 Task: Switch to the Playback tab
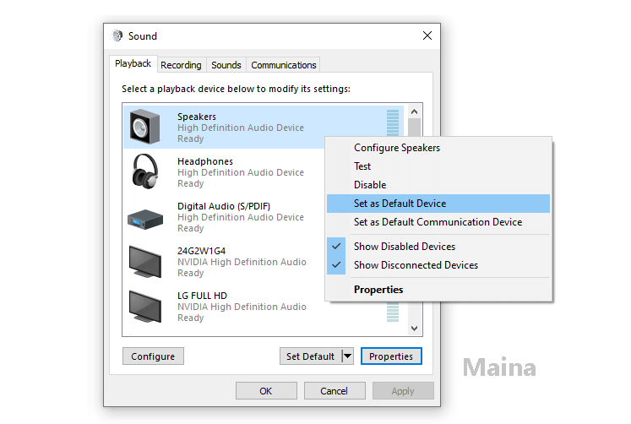133,63
